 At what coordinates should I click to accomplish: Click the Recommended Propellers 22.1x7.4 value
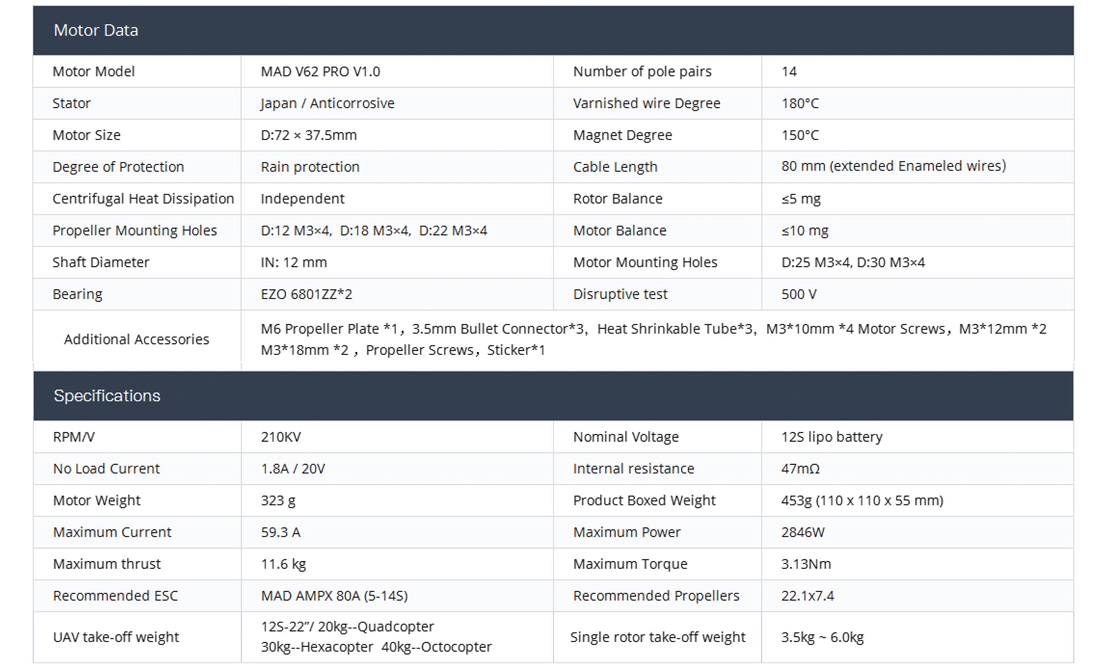(807, 596)
